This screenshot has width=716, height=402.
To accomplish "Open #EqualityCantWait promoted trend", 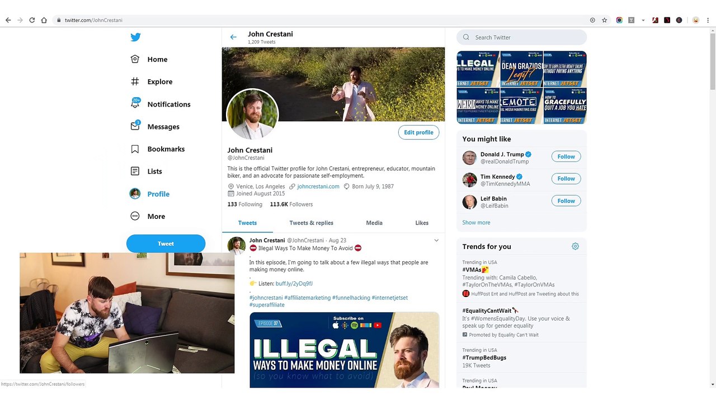I will pyautogui.click(x=521, y=322).
